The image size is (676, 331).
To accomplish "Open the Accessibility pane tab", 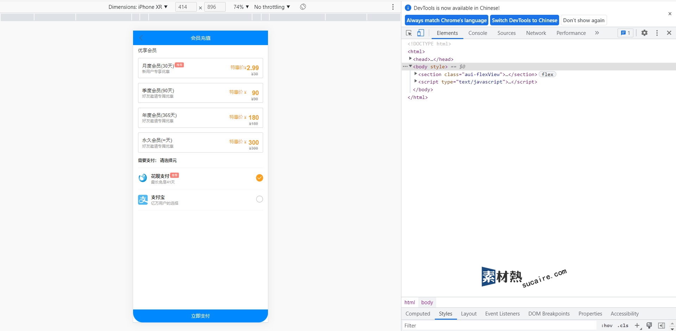I will click(624, 314).
